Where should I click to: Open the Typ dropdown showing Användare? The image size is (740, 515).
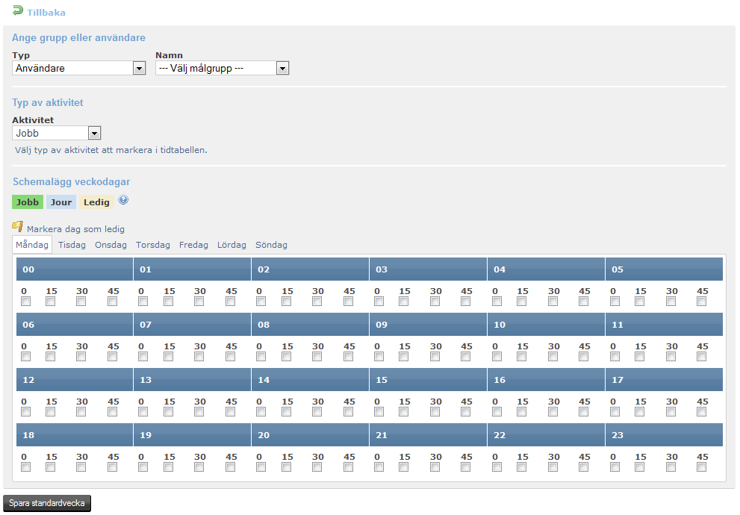[x=78, y=68]
